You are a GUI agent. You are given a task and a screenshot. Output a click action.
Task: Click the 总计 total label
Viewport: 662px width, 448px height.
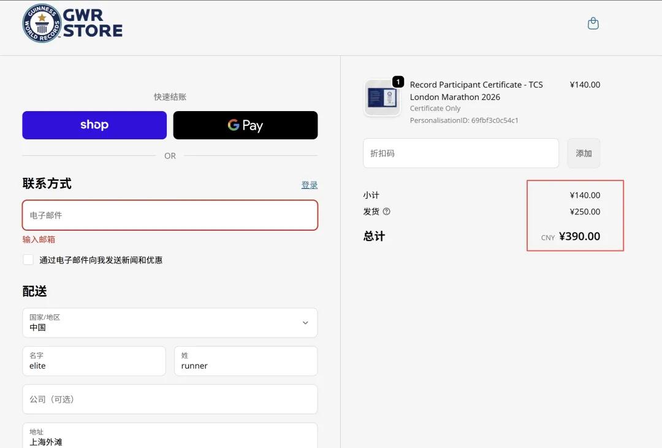374,236
